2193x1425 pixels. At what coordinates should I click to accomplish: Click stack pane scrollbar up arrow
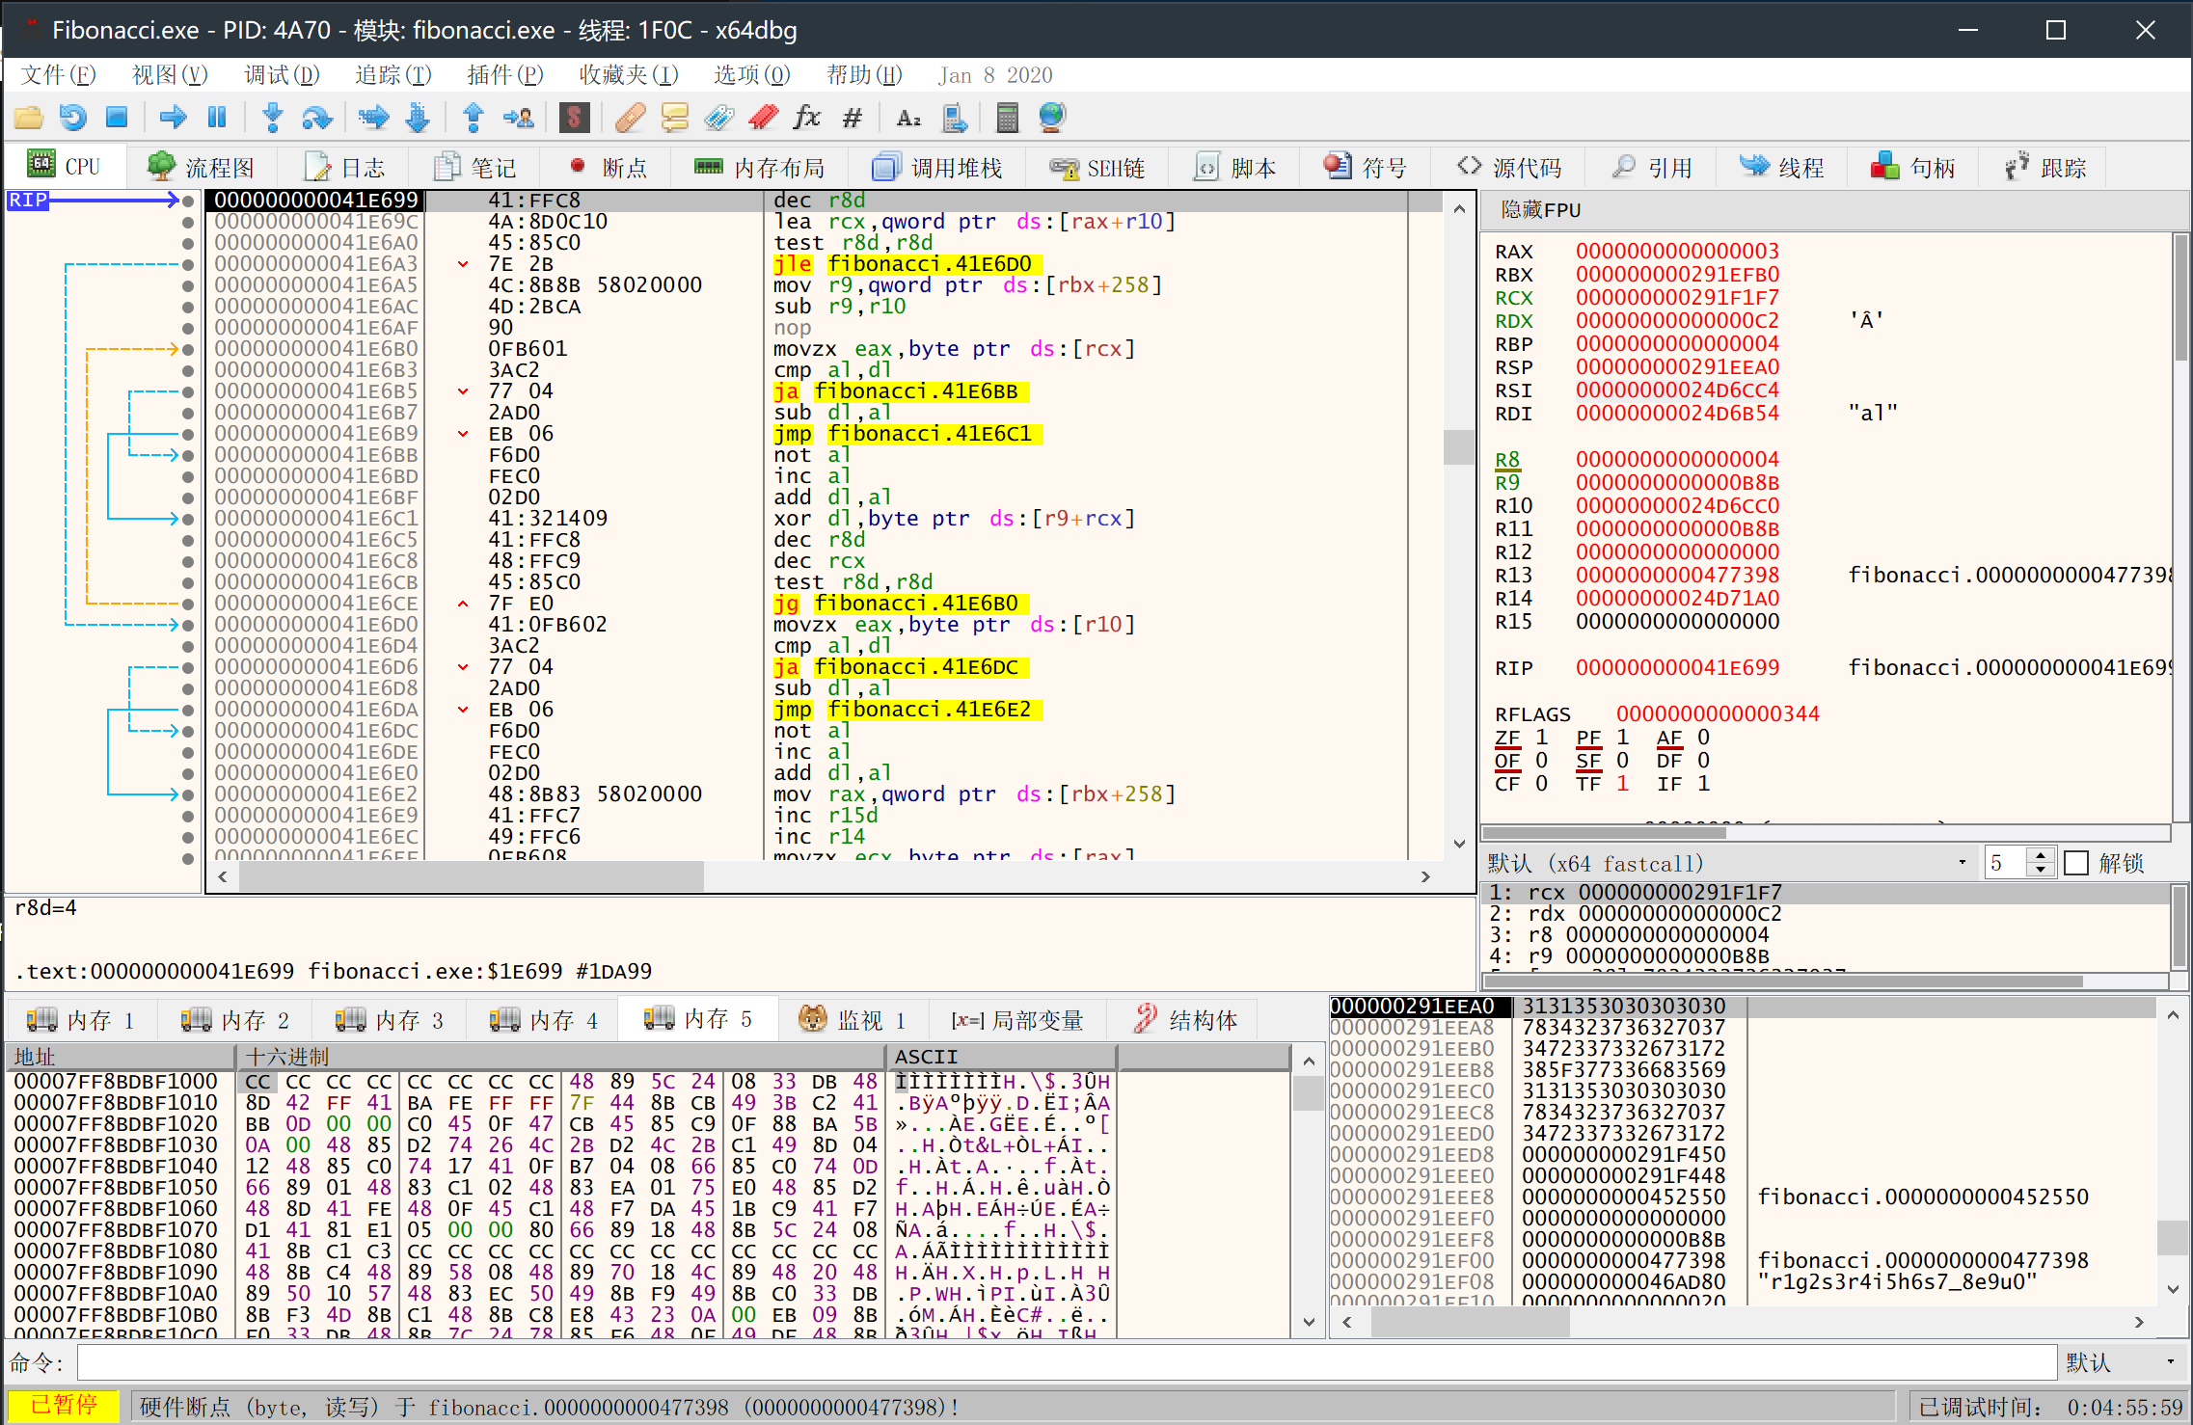click(x=2173, y=1014)
